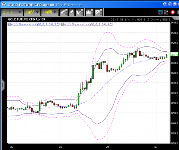Expand the drawing tool dropdown arrow
Viewport: 179px width, 150px height.
(x=66, y=12)
